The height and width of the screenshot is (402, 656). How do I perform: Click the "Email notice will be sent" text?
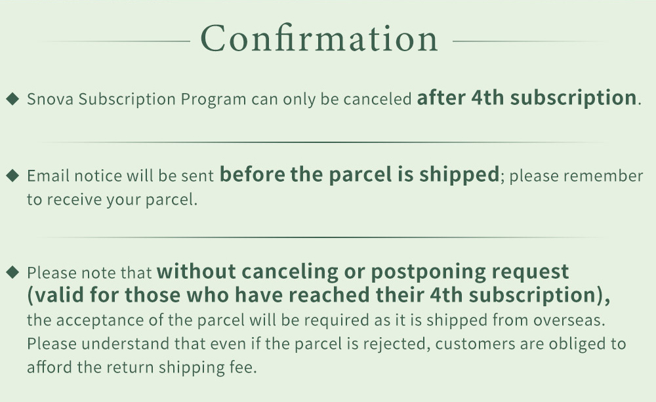pos(121,176)
